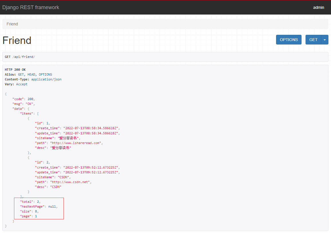Image resolution: width=331 pixels, height=233 pixels.
Task: Click the HTTP 200 OK status line
Action: (x=15, y=70)
